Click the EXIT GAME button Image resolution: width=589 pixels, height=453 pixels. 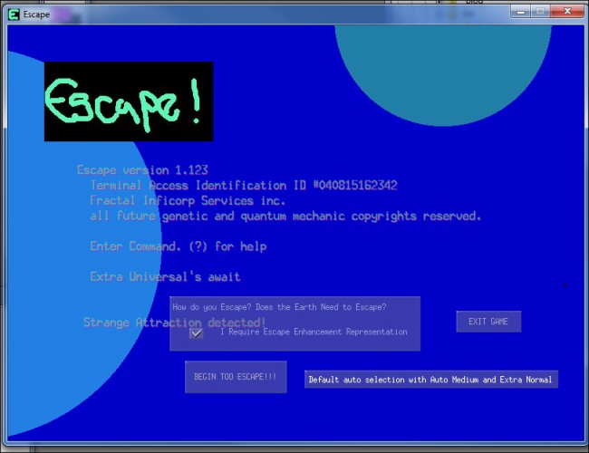(x=488, y=322)
